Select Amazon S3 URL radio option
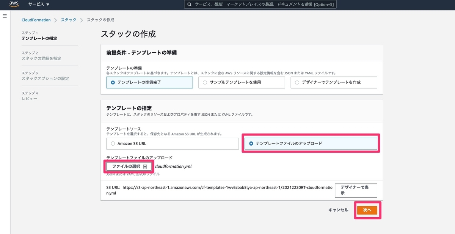Viewport: 455px width, 234px height. point(173,143)
